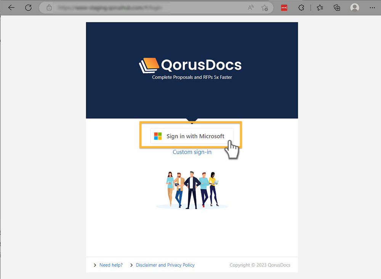Expand the chevron beside Disclaimer and Privacy Policy
The image size is (381, 279).
[x=131, y=265]
